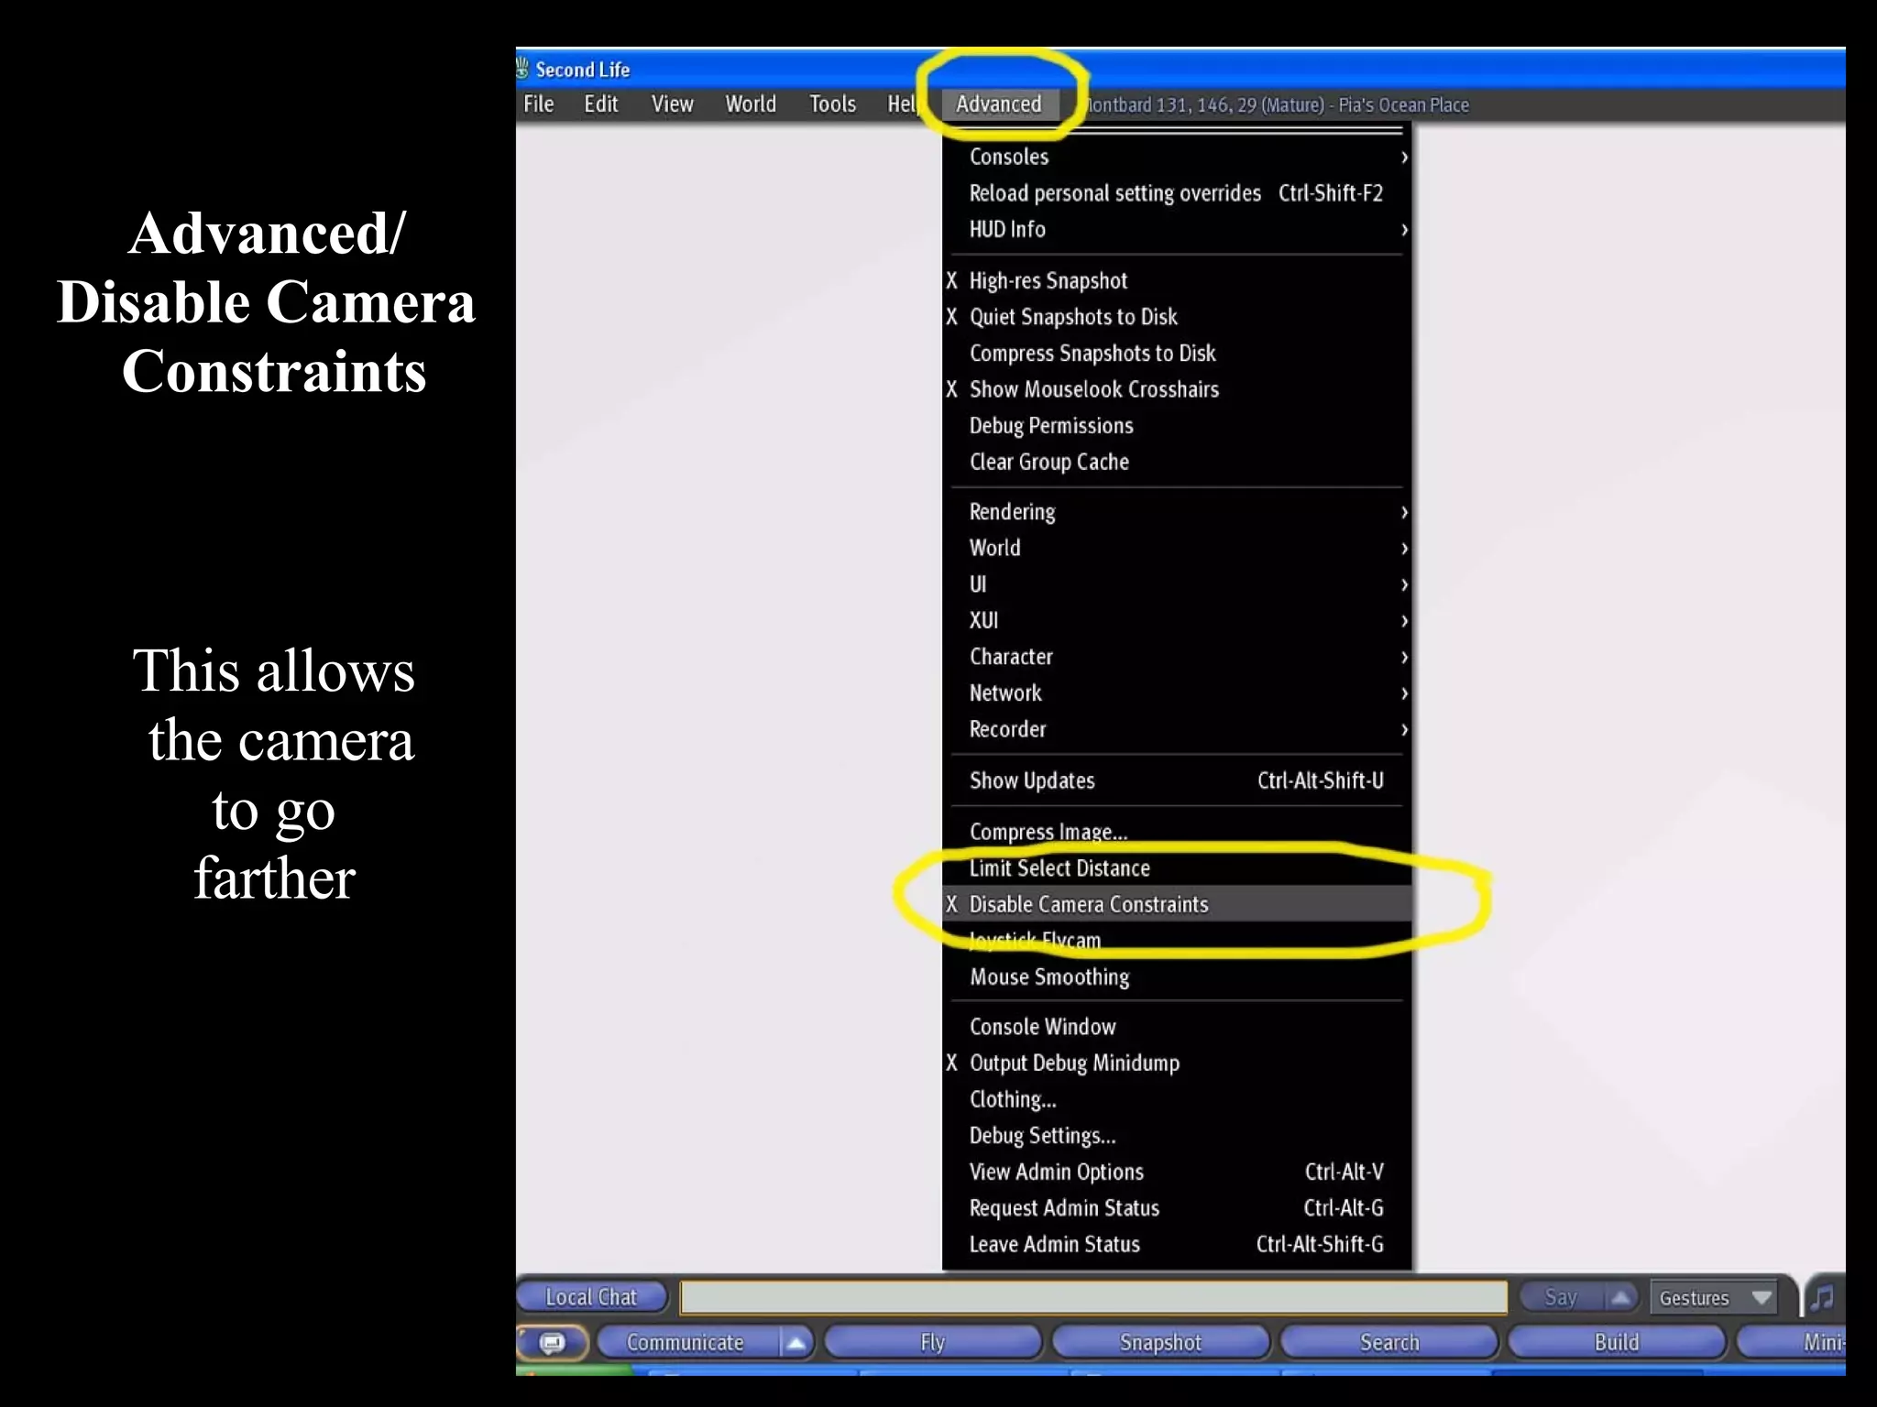This screenshot has width=1877, height=1407.
Task: Click the Build button
Action: coord(1617,1343)
